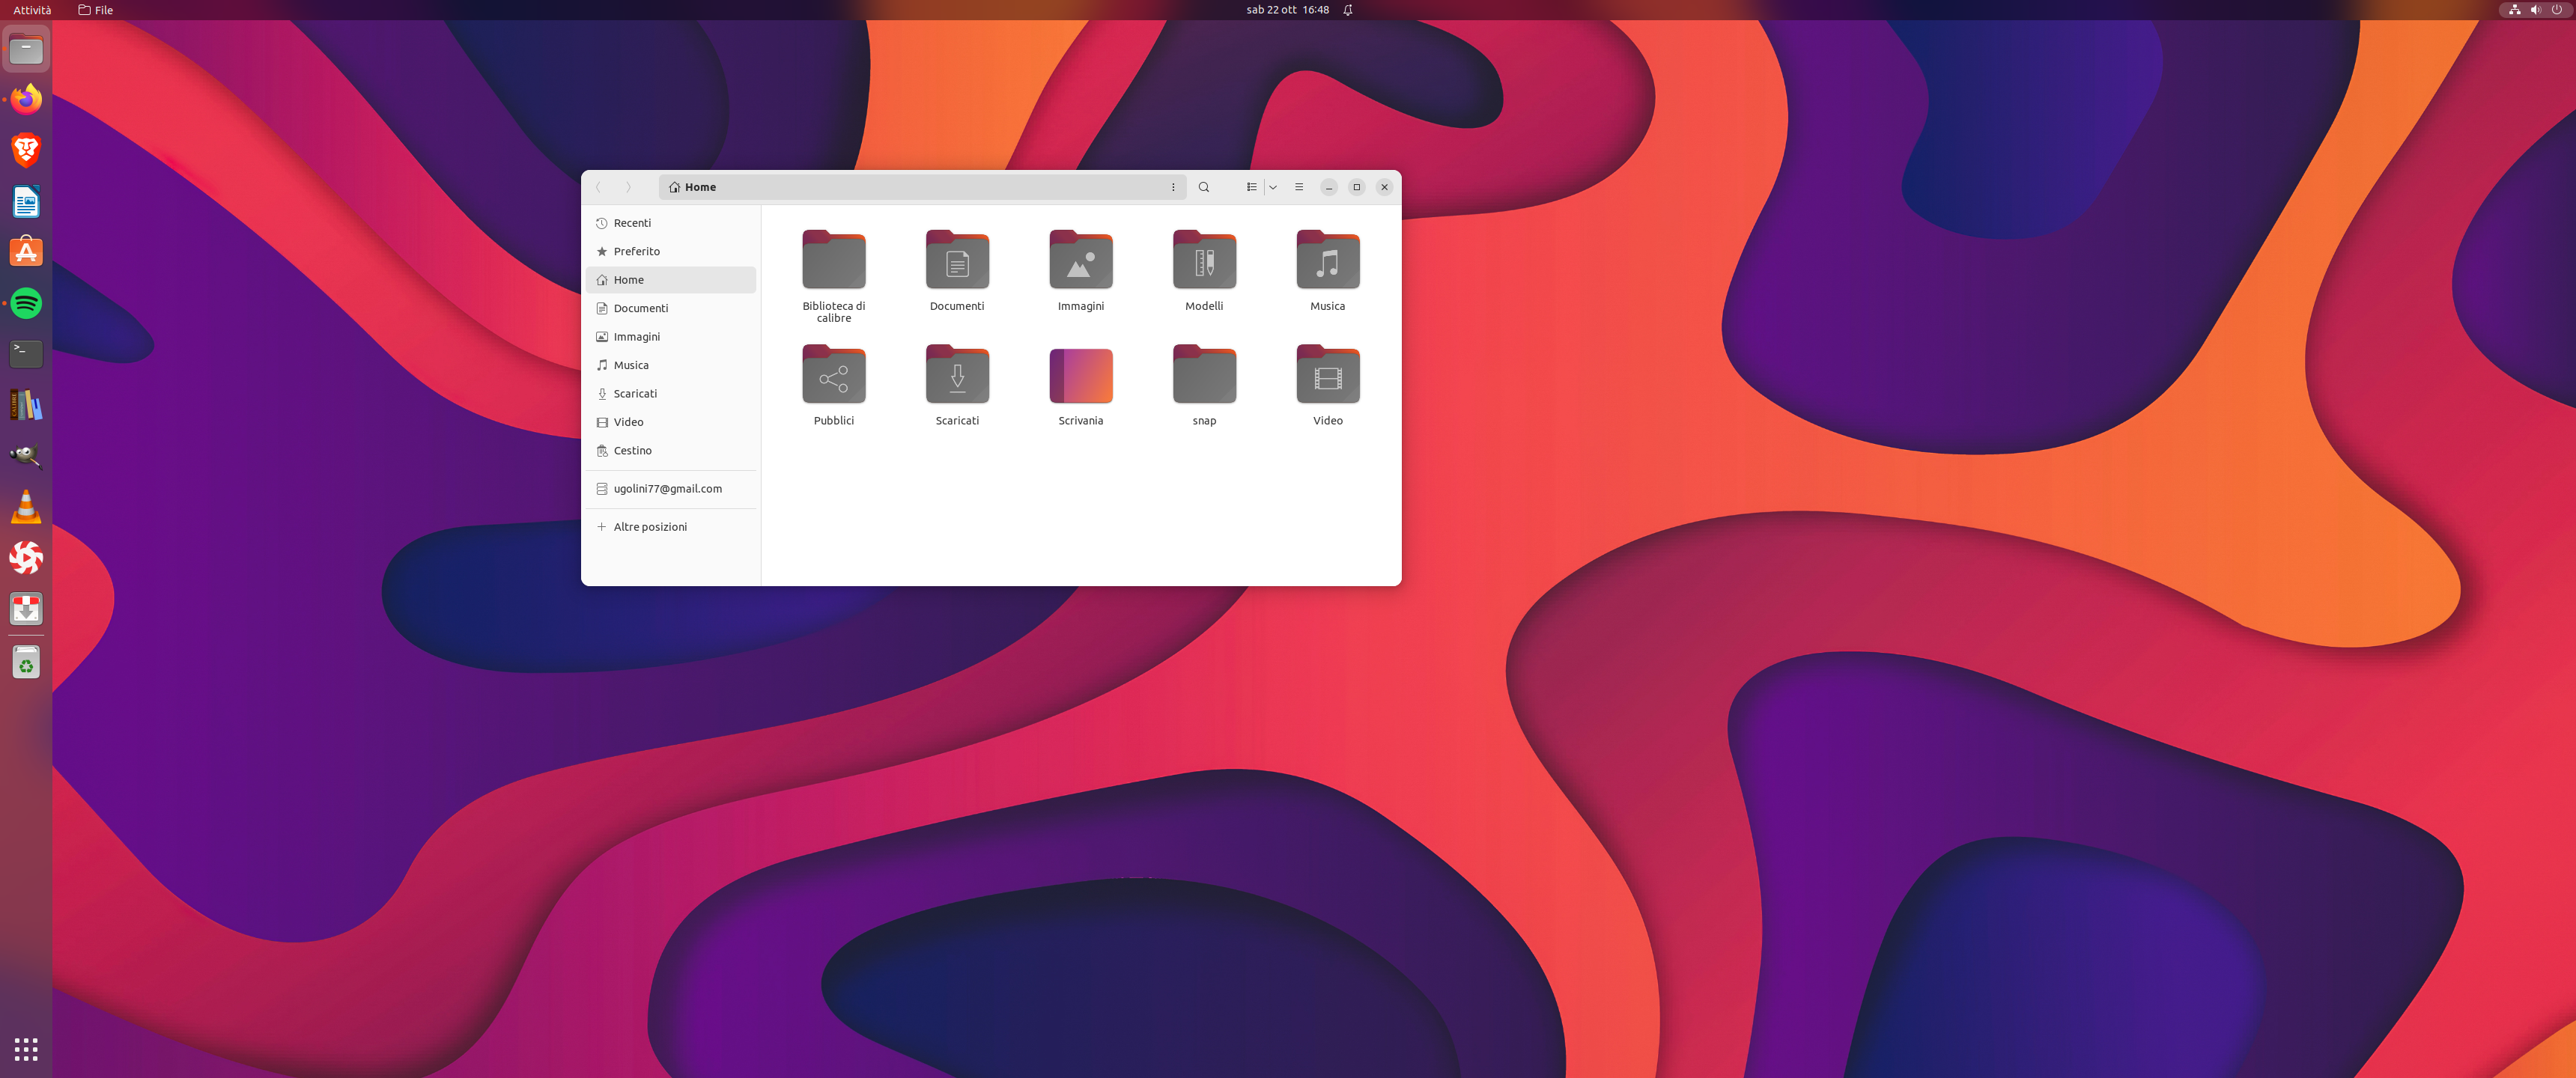2576x1078 pixels.
Task: Open ugolini77@gmail.com account location
Action: point(667,489)
